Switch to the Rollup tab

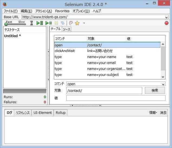click(x=61, y=113)
